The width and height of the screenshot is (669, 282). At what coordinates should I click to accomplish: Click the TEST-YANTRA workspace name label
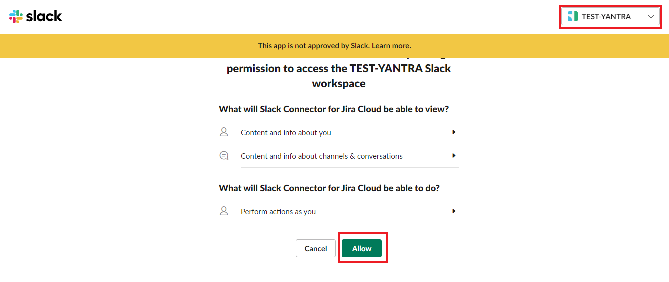click(606, 17)
